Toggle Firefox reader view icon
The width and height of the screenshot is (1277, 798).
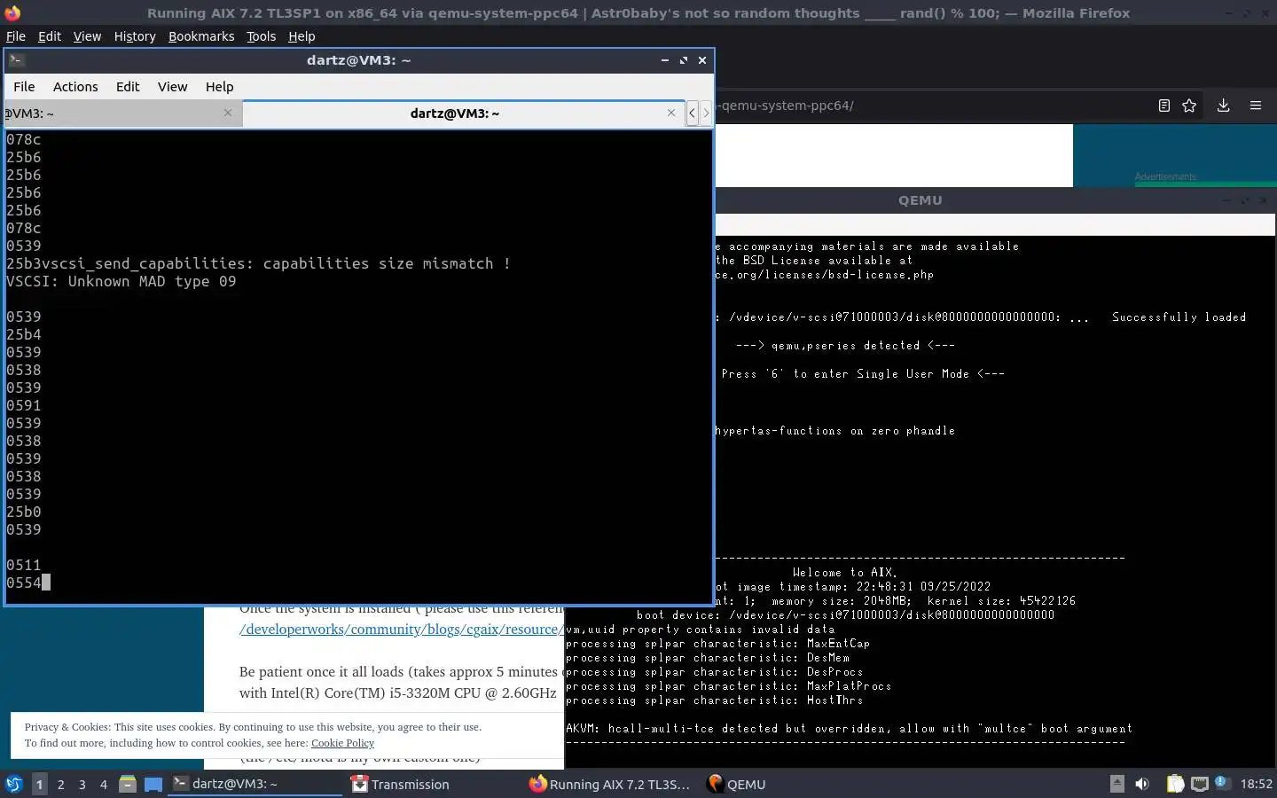point(1163,106)
